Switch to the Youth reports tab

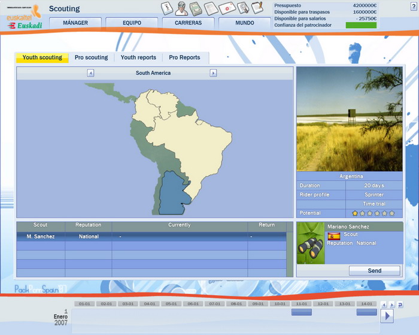coord(138,57)
